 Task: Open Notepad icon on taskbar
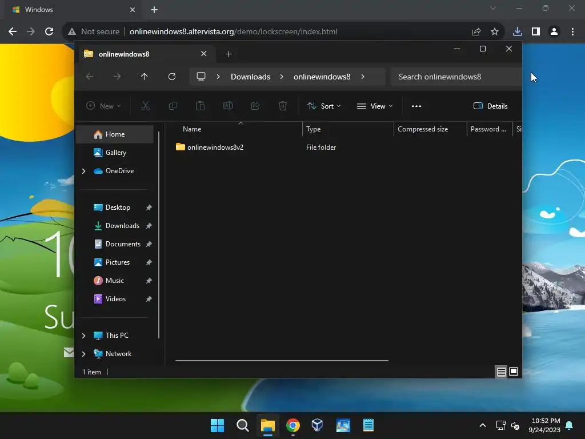pos(368,425)
